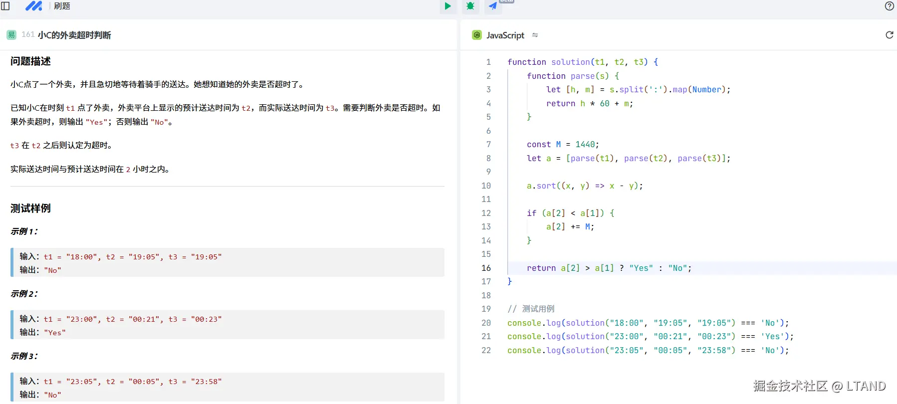Click the green easy difficulty badge
Image resolution: width=897 pixels, height=404 pixels.
pyautogui.click(x=11, y=35)
